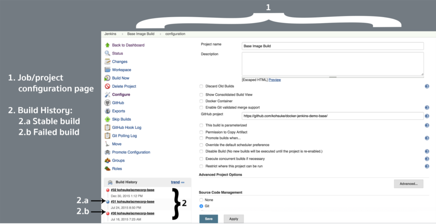
Task: Click the configuration breadcrumb
Action: coord(175,34)
